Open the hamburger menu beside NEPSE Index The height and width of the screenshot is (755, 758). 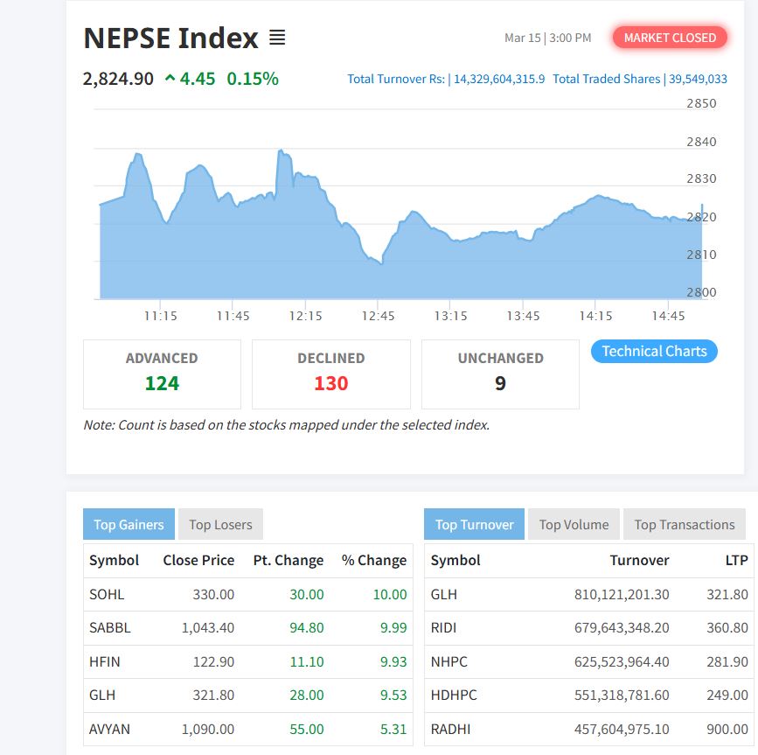[x=277, y=38]
